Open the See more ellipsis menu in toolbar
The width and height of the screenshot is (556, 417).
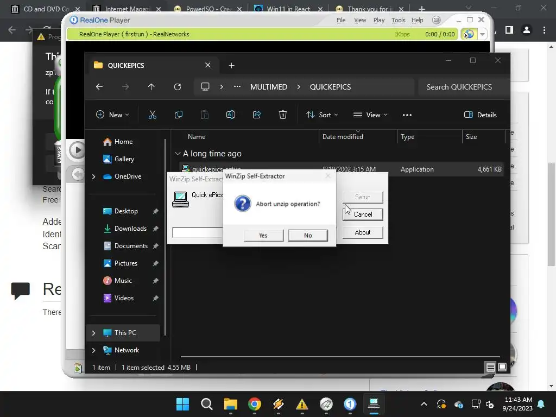[x=407, y=115]
